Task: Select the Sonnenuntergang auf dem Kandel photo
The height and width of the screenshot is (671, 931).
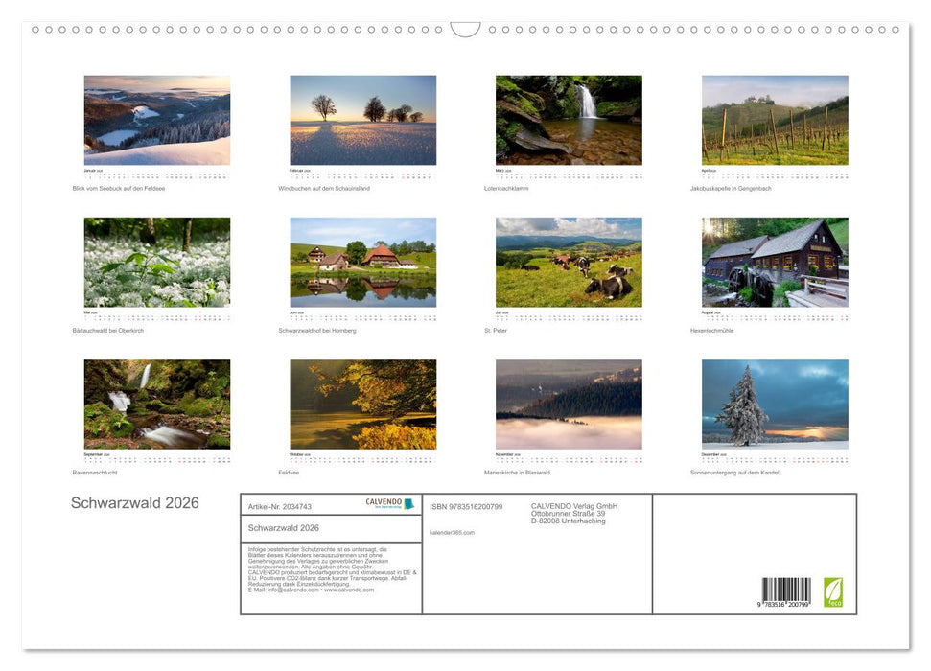Action: click(775, 405)
